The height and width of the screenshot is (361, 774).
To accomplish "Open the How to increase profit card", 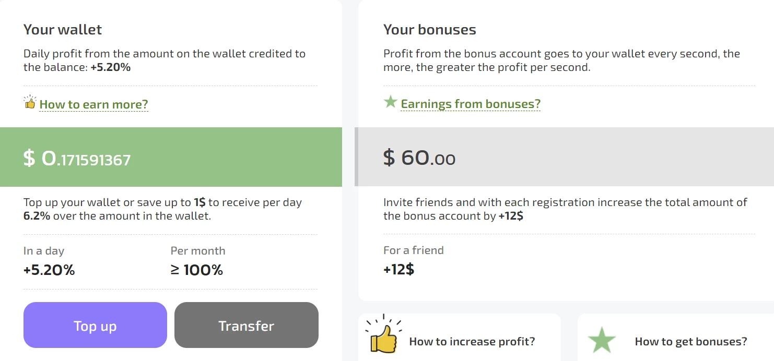I will click(460, 338).
